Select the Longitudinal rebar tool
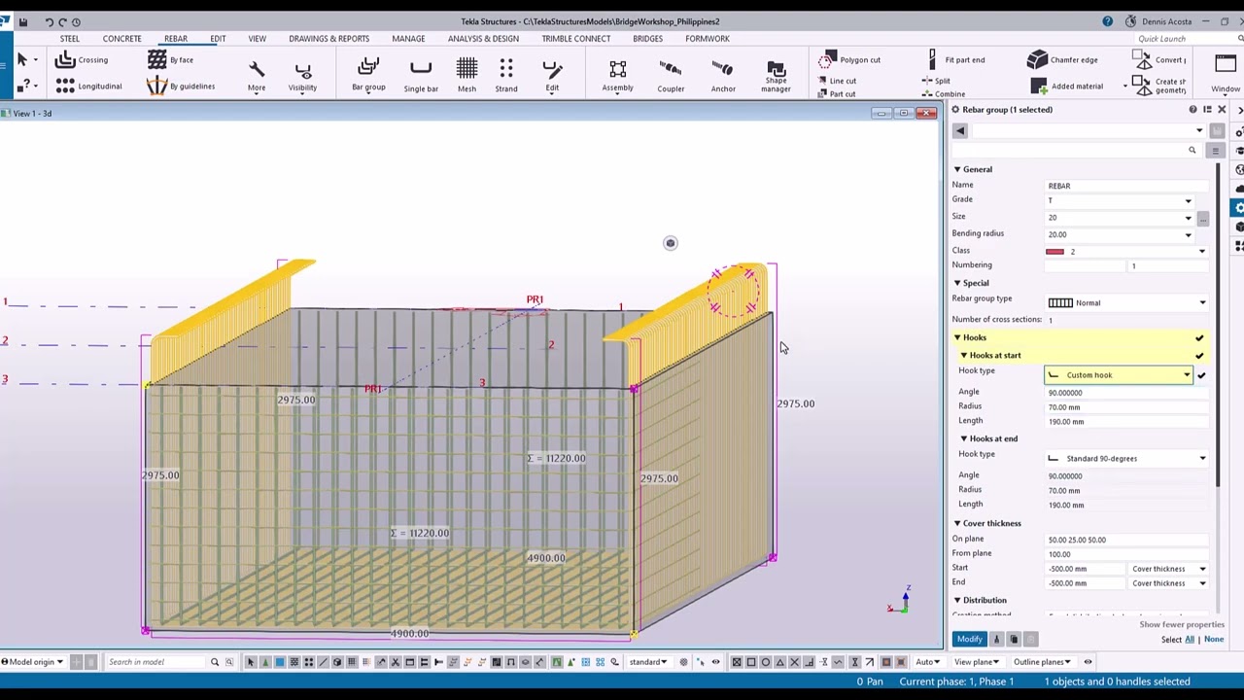The image size is (1244, 700). [x=88, y=87]
